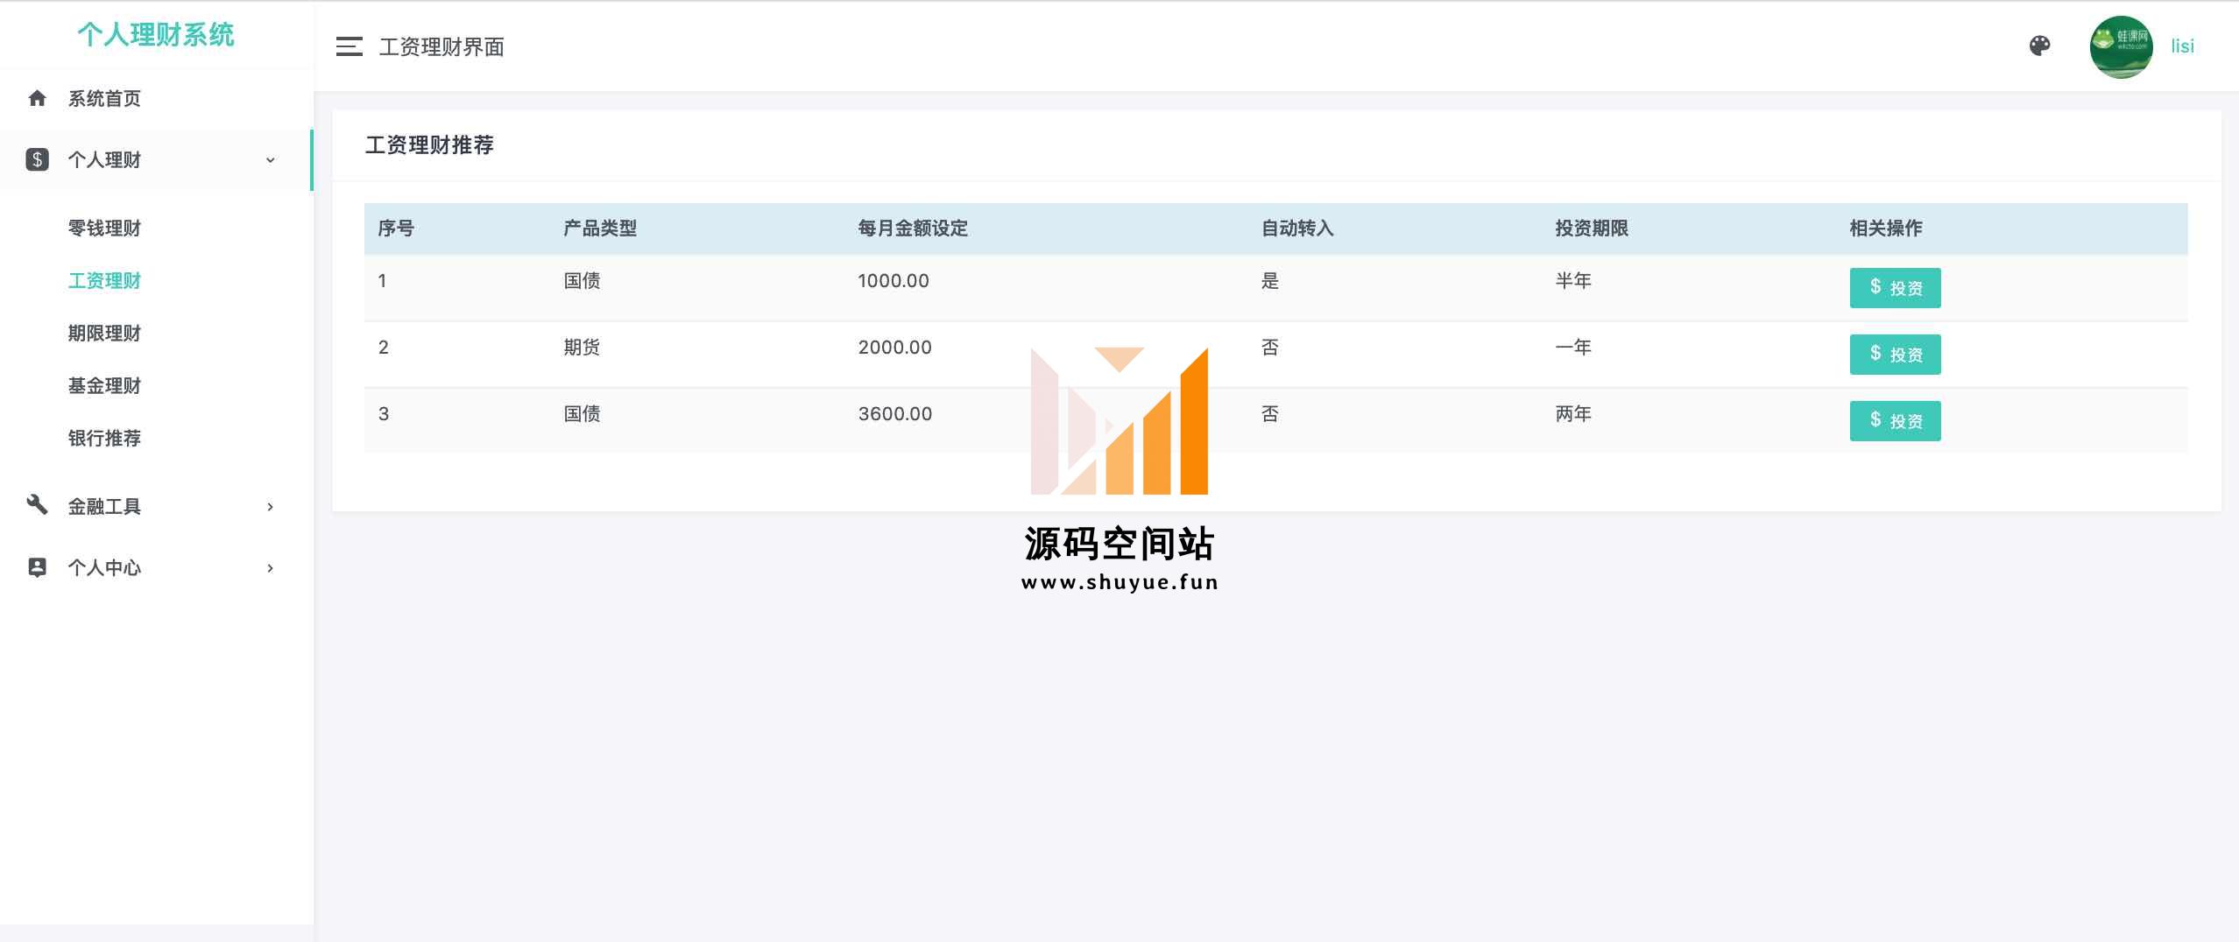This screenshot has width=2239, height=942.
Task: Click the wrench icon beside 金融工具
Action: [37, 505]
